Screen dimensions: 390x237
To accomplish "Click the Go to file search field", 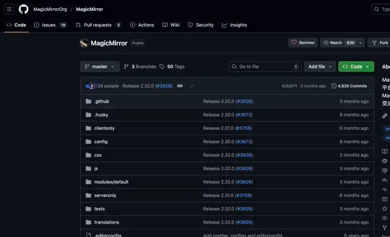I will 265,66.
